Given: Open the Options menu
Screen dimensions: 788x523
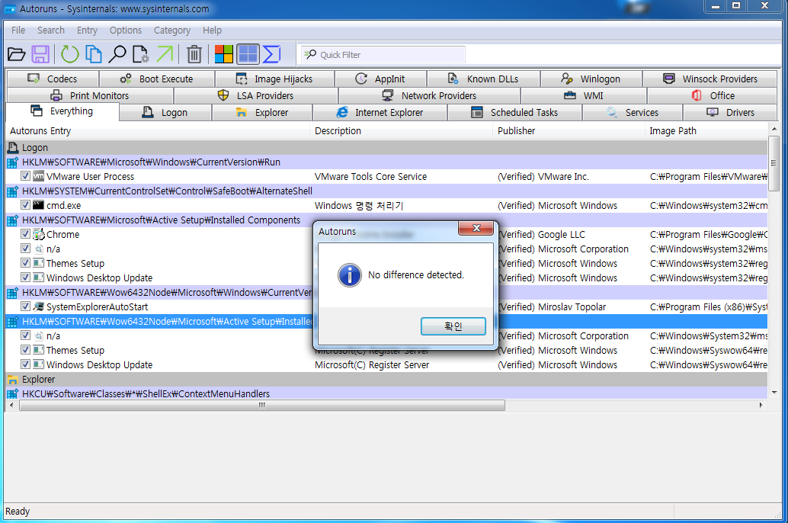Looking at the screenshot, I should coord(126,30).
